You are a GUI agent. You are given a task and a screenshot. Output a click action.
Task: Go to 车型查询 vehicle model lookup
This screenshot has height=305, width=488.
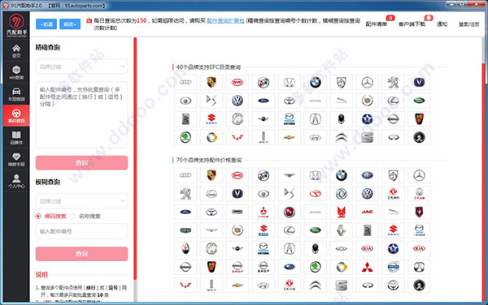[x=16, y=94]
